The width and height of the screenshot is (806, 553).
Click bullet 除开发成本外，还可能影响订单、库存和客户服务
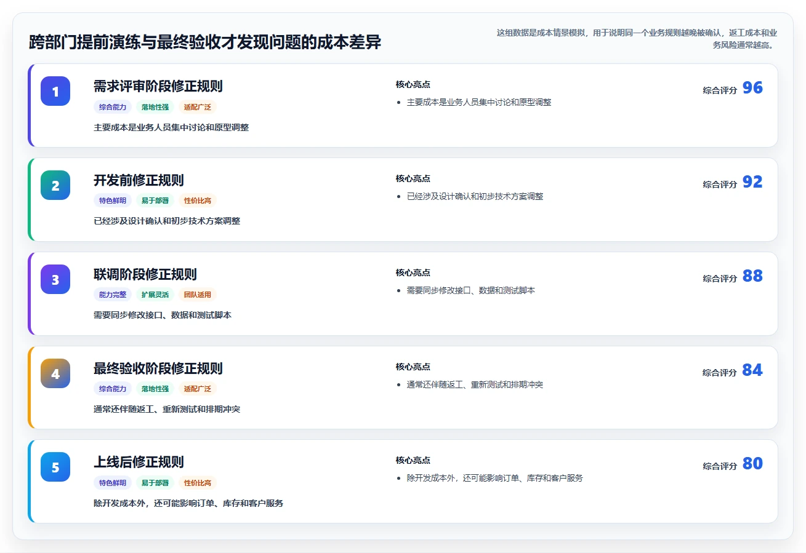[x=495, y=478]
